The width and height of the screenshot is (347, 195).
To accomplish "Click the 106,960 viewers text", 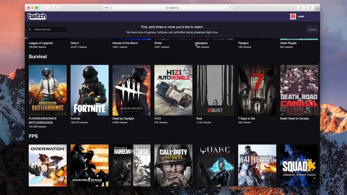I will pos(37,47).
